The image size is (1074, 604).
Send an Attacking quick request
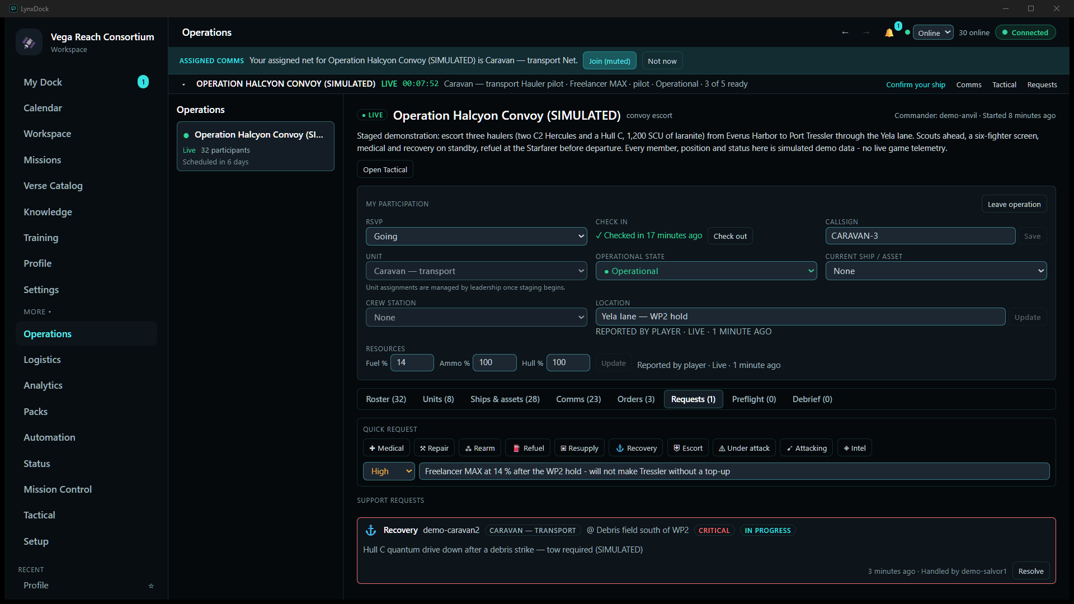807,448
